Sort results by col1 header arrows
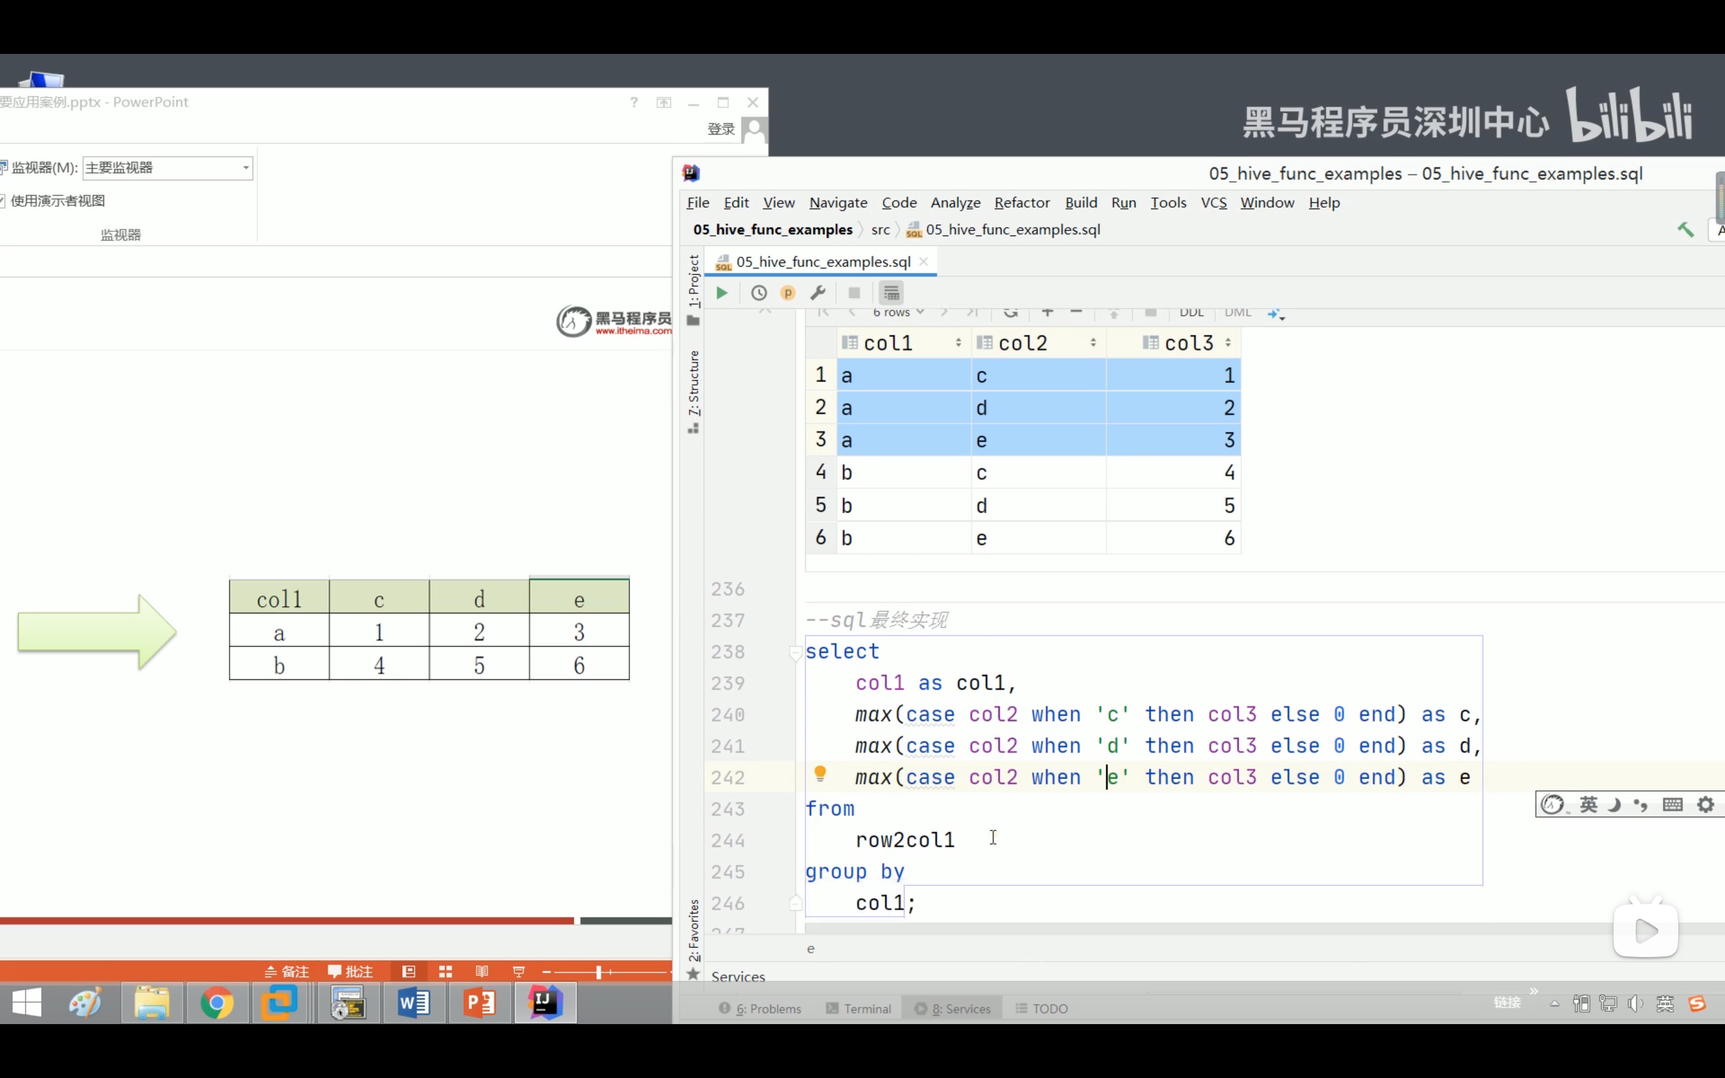Viewport: 1725px width, 1078px height. coord(958,343)
